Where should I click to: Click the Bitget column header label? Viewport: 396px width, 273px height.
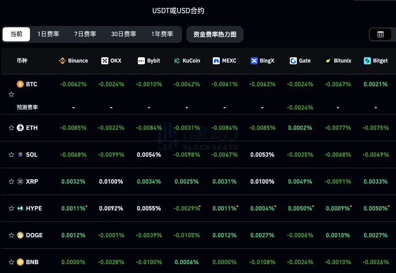pyautogui.click(x=380, y=61)
